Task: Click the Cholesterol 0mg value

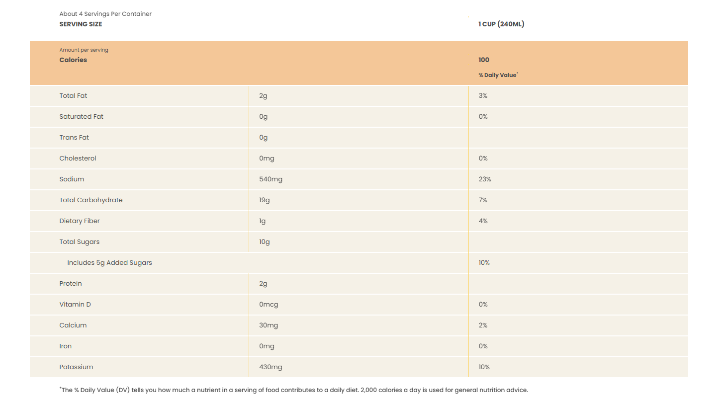Action: 267,158
